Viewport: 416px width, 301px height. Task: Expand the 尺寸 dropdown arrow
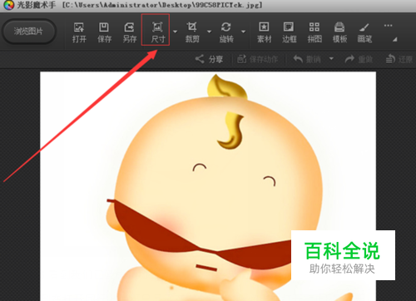[176, 32]
